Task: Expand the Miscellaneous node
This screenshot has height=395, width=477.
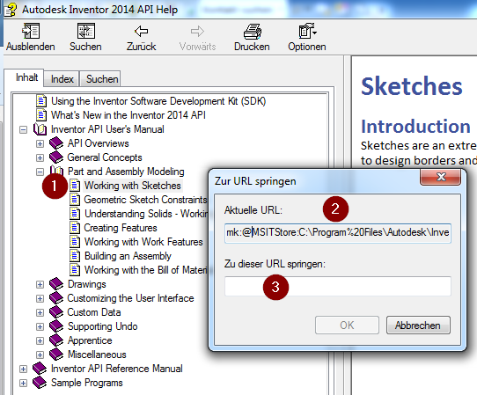Action: pos(40,355)
